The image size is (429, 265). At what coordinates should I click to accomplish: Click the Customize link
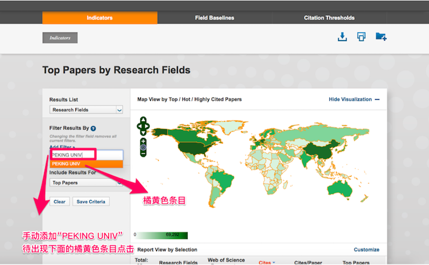pyautogui.click(x=366, y=250)
